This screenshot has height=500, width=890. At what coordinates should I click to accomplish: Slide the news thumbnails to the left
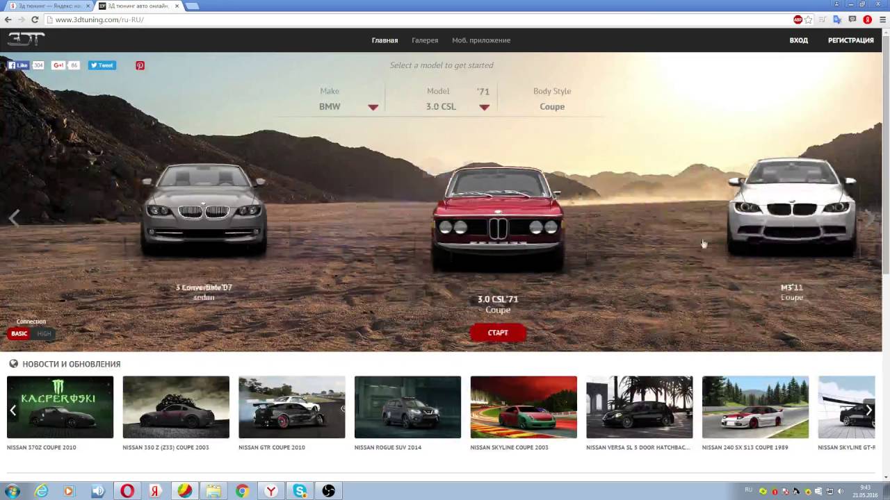(13, 410)
